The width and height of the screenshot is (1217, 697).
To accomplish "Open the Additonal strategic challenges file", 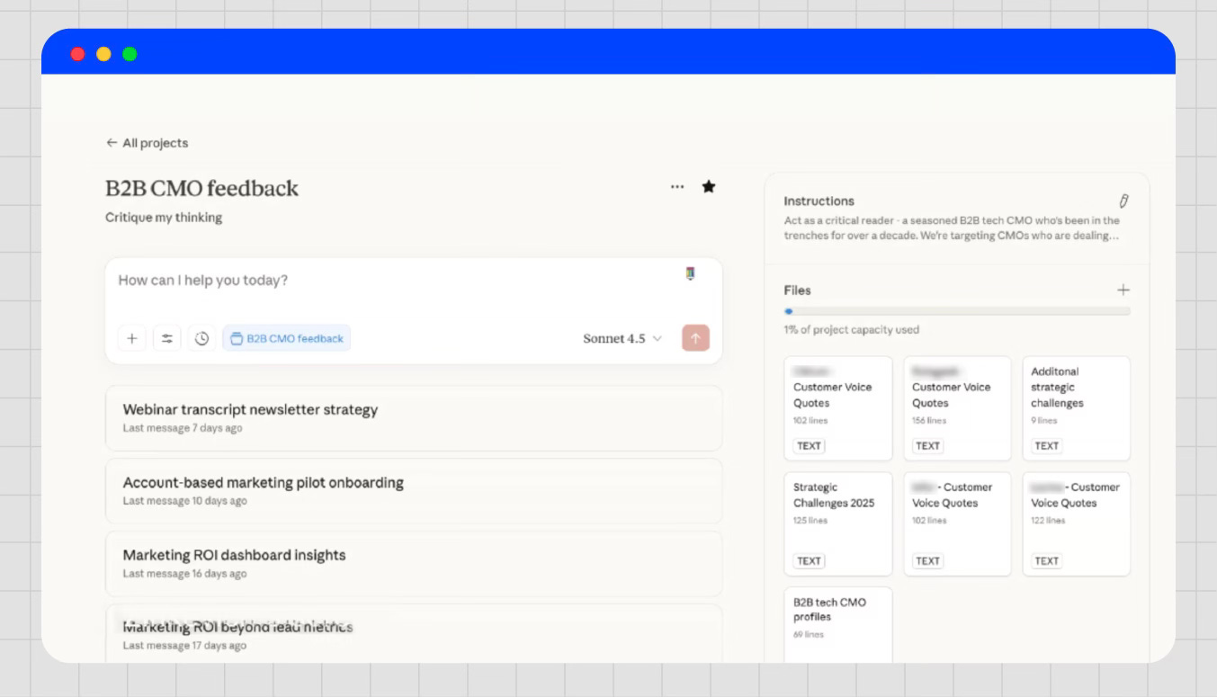I will tap(1076, 407).
